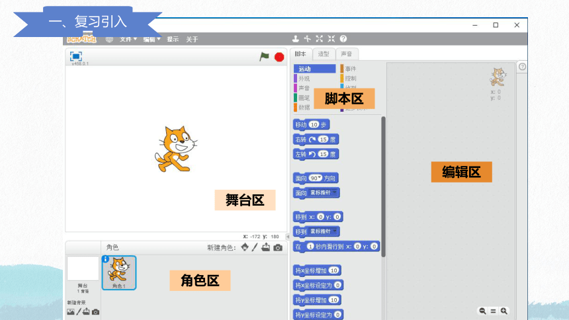This screenshot has width=569, height=320.
Task: Click value in 将y坐标增加 block
Action: click(334, 300)
